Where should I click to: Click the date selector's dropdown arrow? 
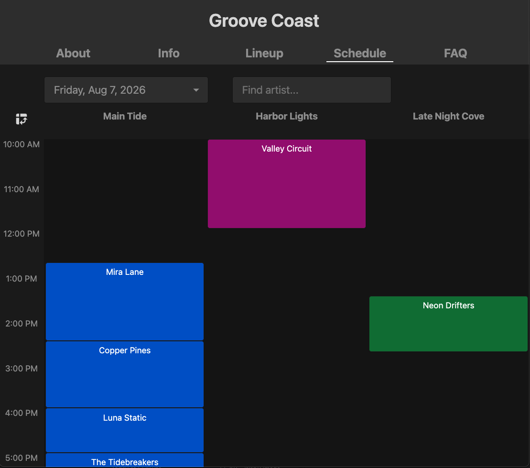[x=196, y=90]
